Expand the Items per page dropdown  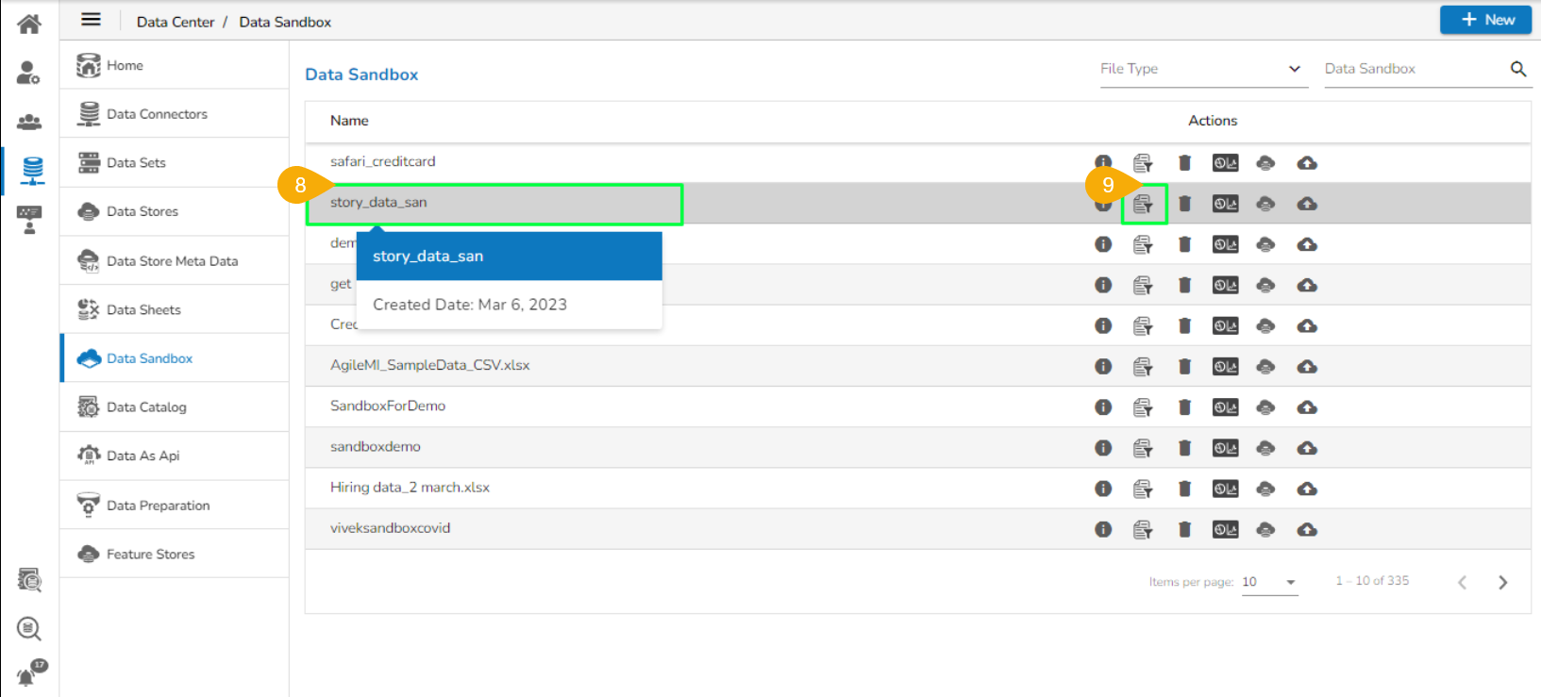click(x=1269, y=582)
